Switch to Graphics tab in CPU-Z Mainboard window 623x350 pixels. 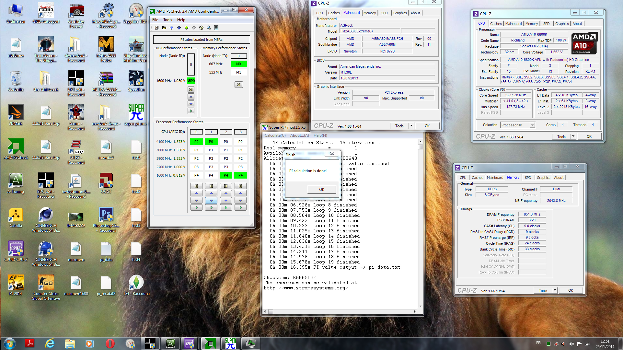tap(400, 13)
